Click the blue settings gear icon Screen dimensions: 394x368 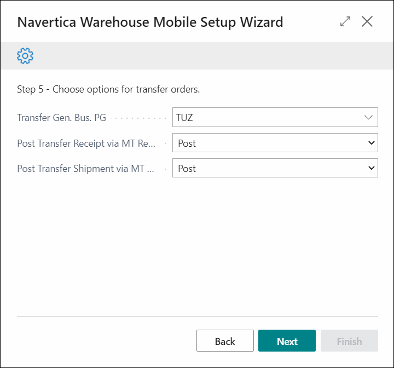25,56
